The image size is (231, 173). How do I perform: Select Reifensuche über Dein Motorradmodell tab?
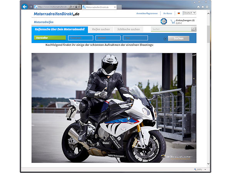coord(60,29)
